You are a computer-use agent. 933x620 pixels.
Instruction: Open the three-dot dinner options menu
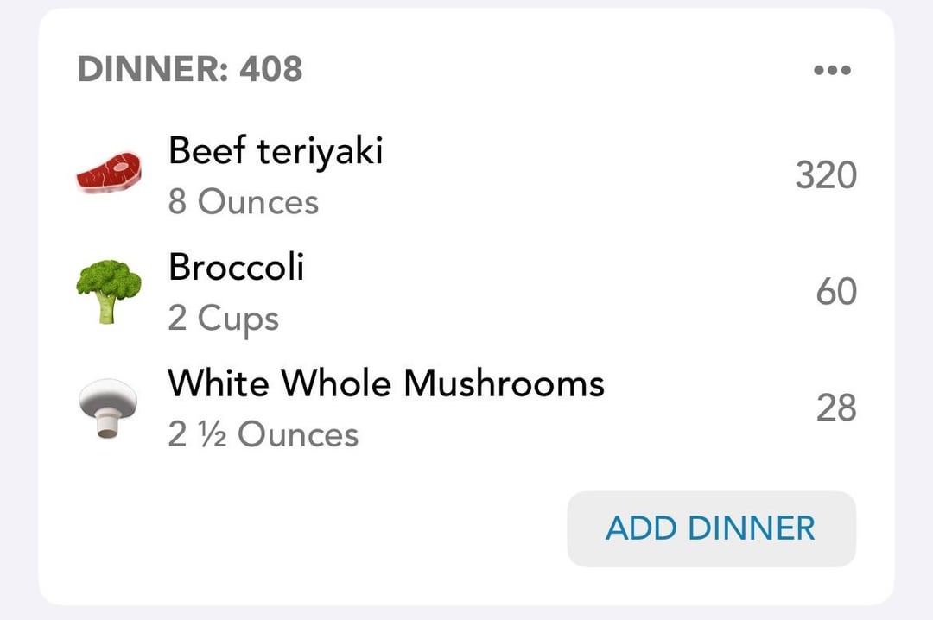coord(833,70)
